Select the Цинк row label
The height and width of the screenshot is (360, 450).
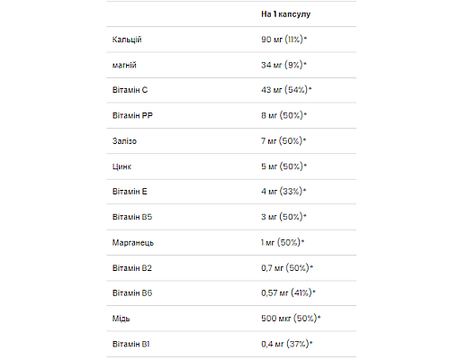point(121,166)
